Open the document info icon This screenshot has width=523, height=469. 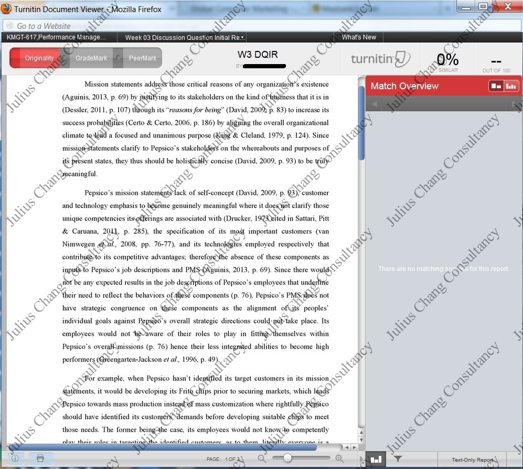pyautogui.click(x=15, y=458)
